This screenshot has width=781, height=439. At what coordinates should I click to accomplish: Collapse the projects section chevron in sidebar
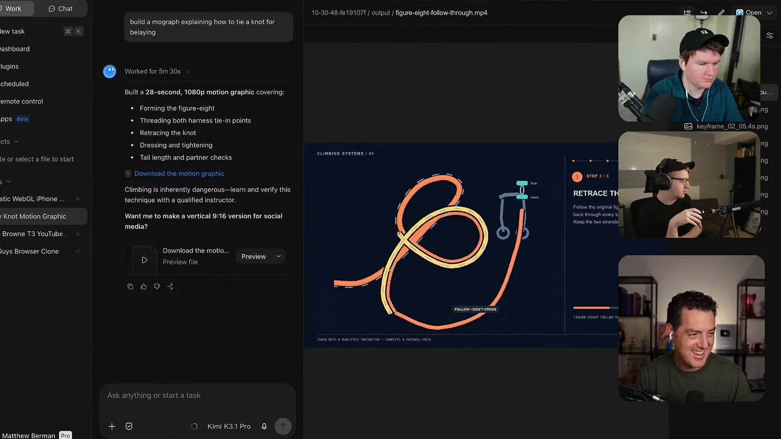(16, 141)
